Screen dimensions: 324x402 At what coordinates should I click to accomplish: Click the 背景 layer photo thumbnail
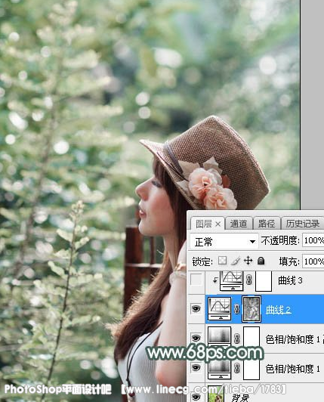click(x=215, y=394)
